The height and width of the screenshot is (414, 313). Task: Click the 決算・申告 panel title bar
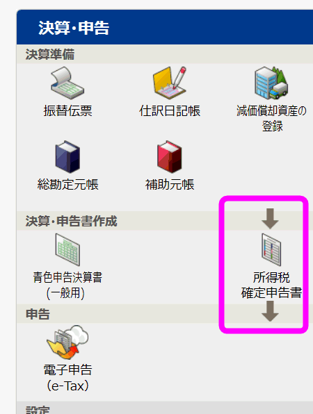coord(165,27)
